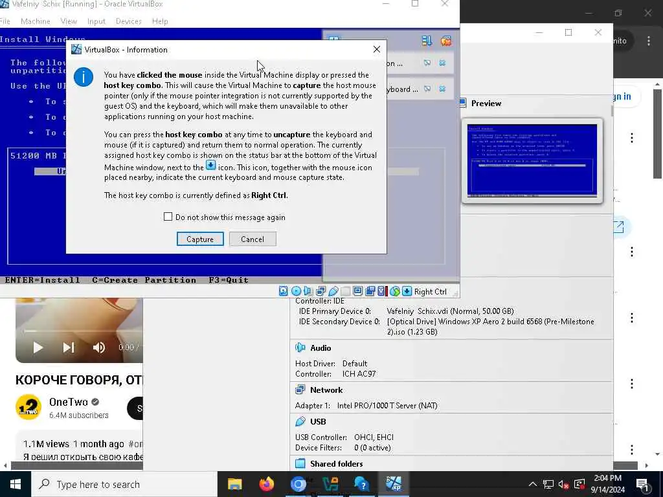Image resolution: width=663 pixels, height=497 pixels.
Task: Switch to Chromium browser in the taskbar
Action: (x=298, y=484)
